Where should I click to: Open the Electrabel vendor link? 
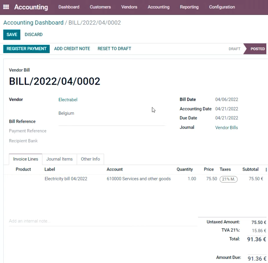68,100
